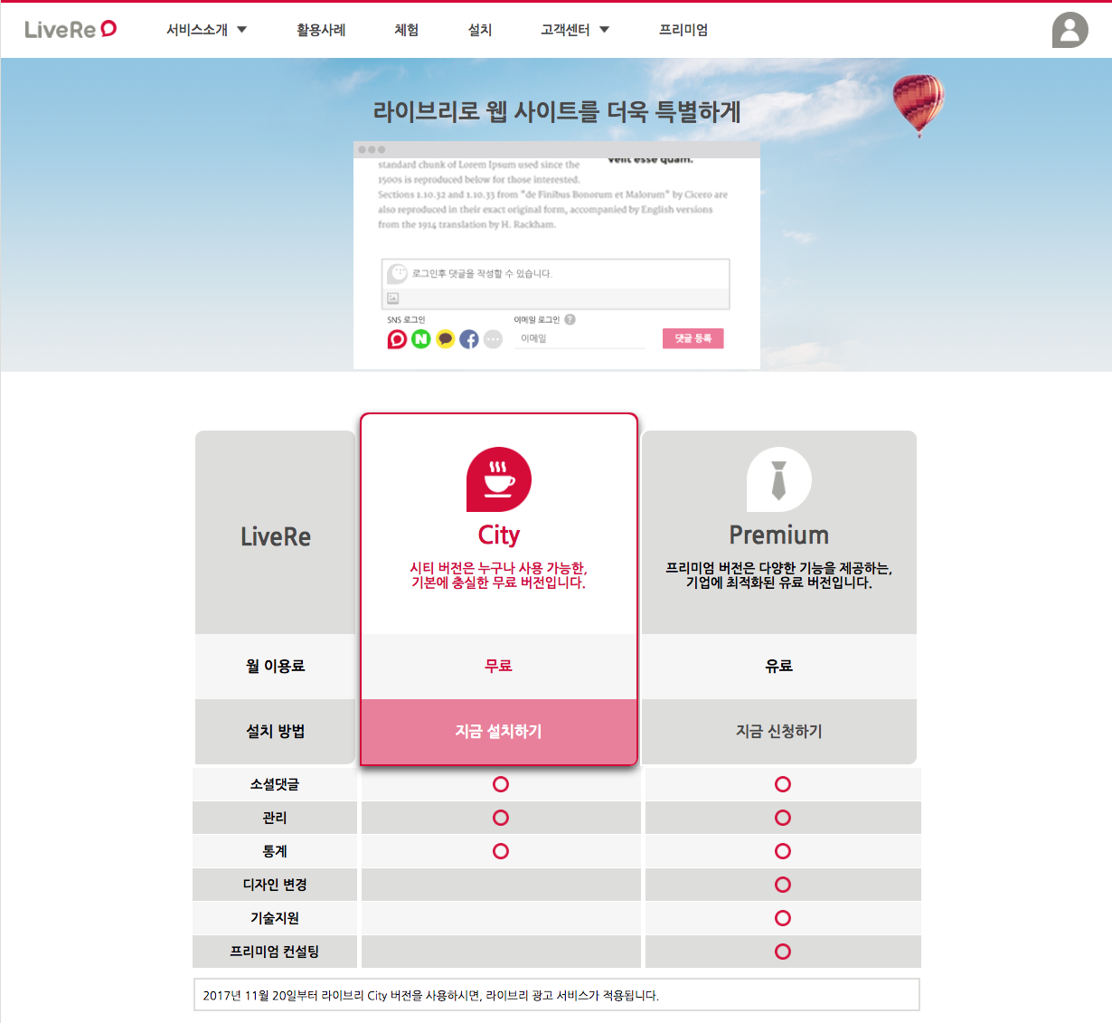Select the 기술지원 row label

coord(275,918)
